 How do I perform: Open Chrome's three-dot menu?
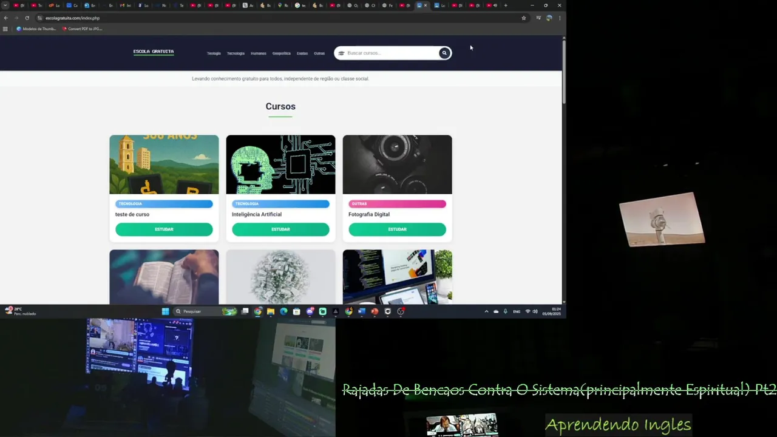point(560,18)
